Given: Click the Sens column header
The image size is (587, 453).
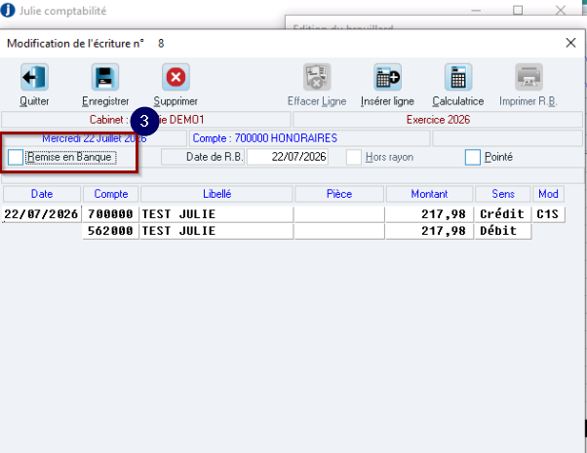Looking at the screenshot, I should point(503,194).
